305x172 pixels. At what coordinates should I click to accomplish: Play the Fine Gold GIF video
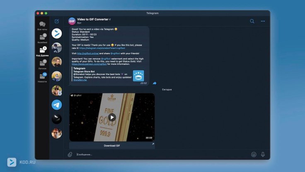(112, 118)
